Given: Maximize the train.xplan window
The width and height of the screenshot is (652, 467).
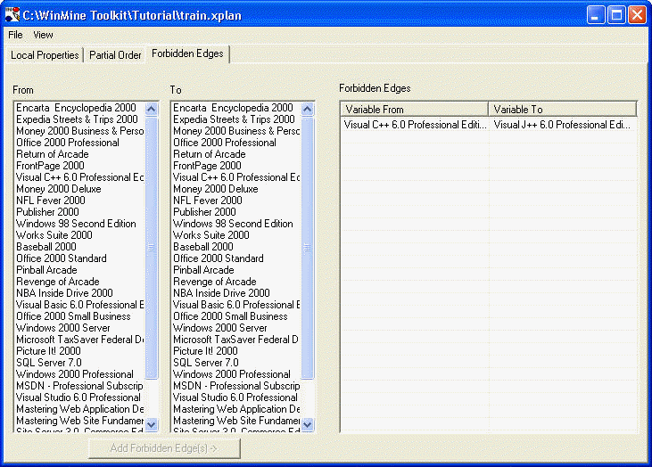Looking at the screenshot, I should click(x=616, y=14).
